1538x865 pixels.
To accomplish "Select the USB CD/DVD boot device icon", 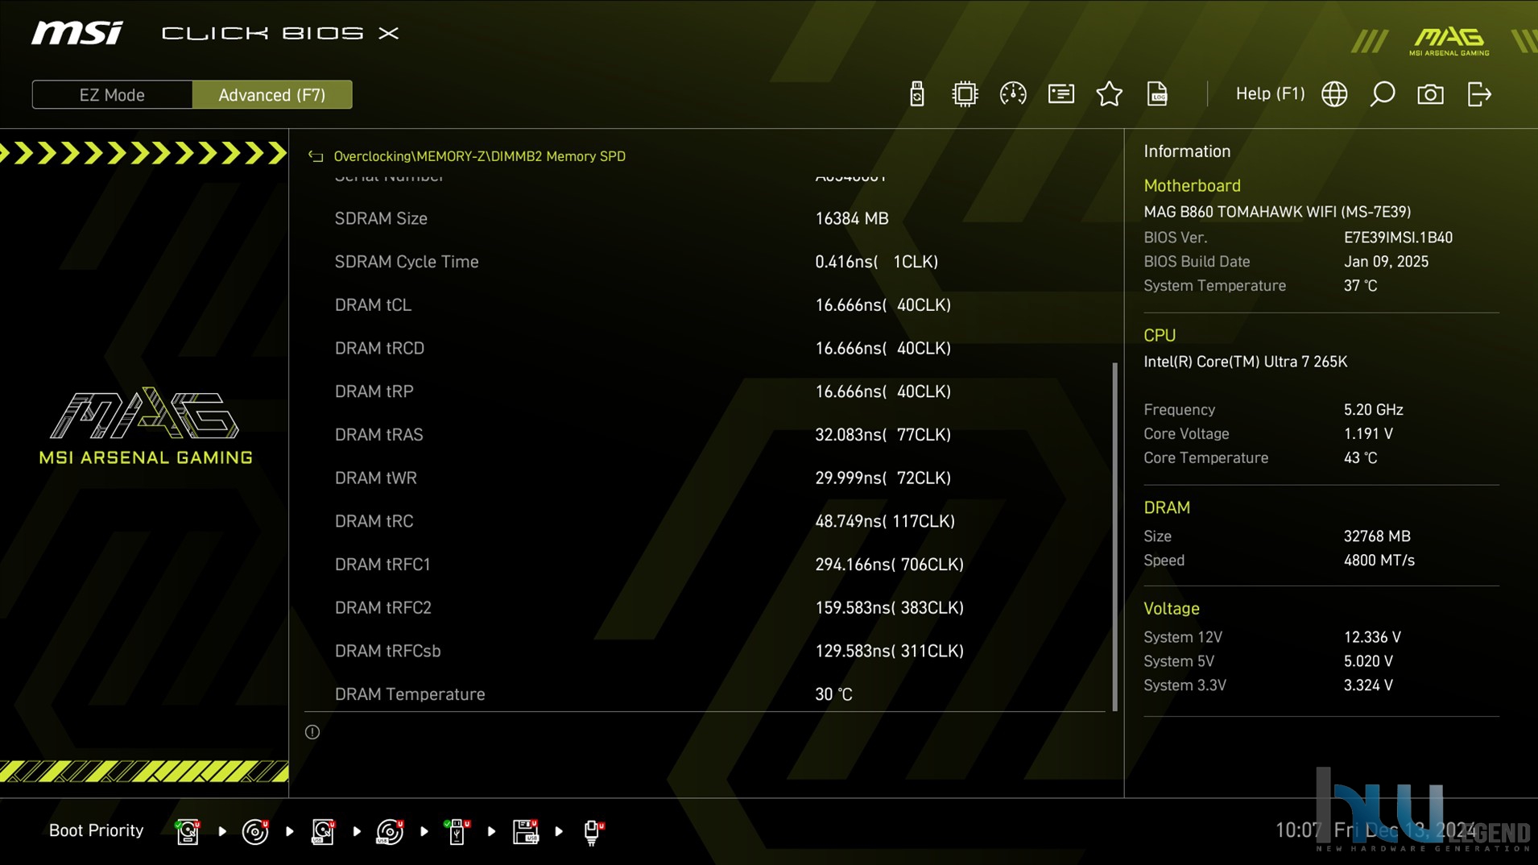I will coord(390,831).
